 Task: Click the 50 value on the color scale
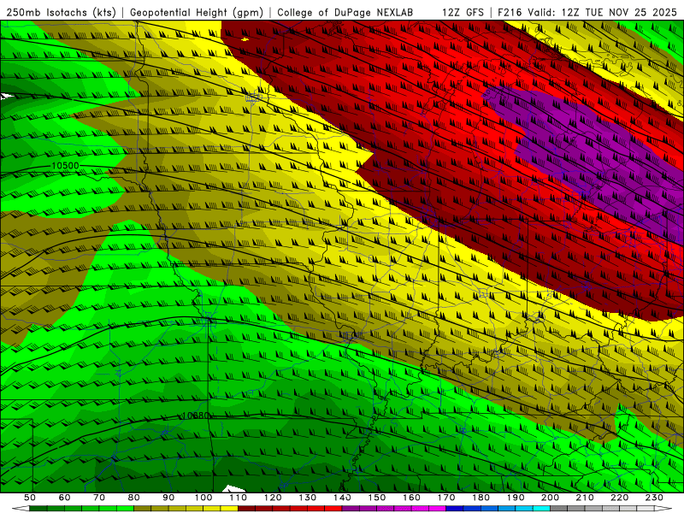pyautogui.click(x=29, y=498)
